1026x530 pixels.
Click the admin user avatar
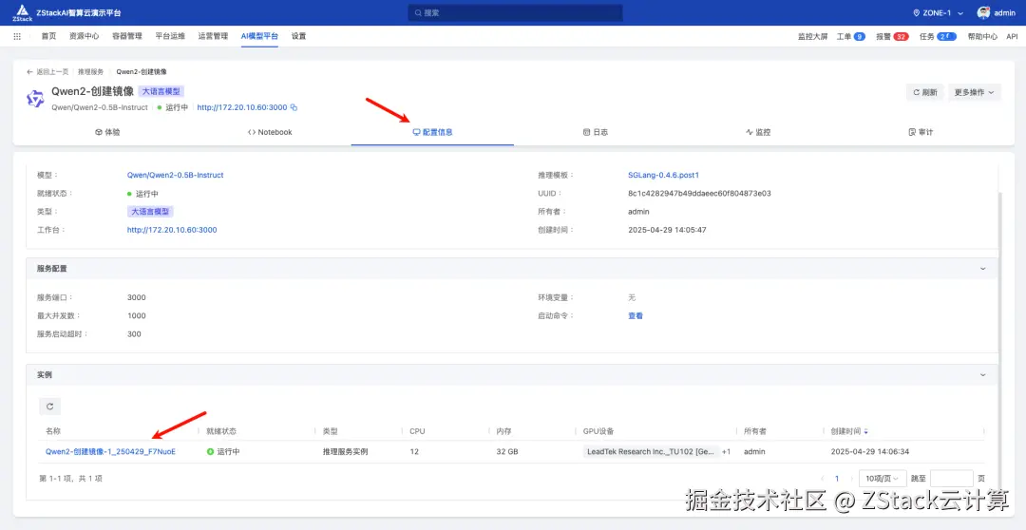click(983, 12)
